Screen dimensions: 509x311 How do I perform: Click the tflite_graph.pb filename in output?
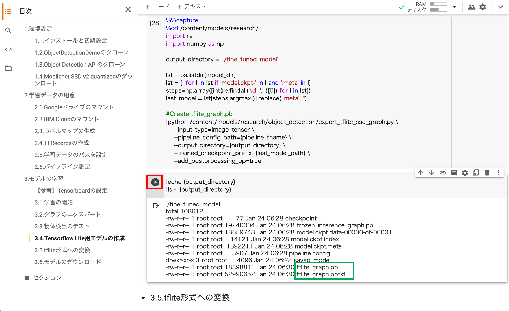coord(317,267)
